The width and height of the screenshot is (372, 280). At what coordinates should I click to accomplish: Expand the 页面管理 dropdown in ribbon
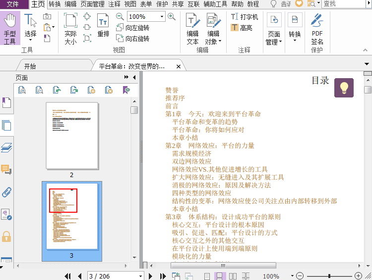(x=281, y=42)
